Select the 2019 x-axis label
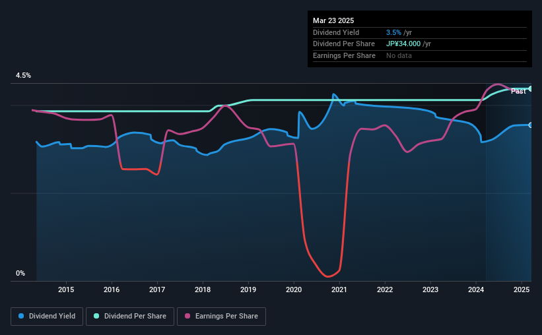 [248, 289]
